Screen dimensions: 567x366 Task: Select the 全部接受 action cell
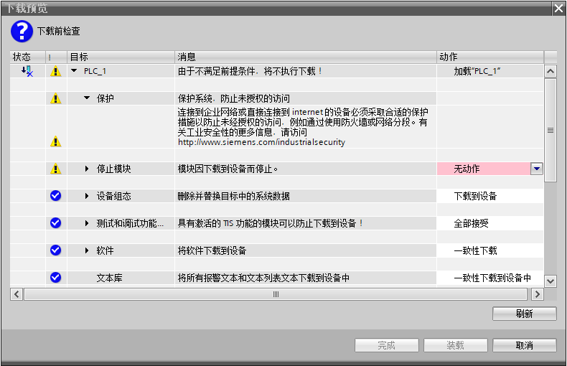coord(490,223)
